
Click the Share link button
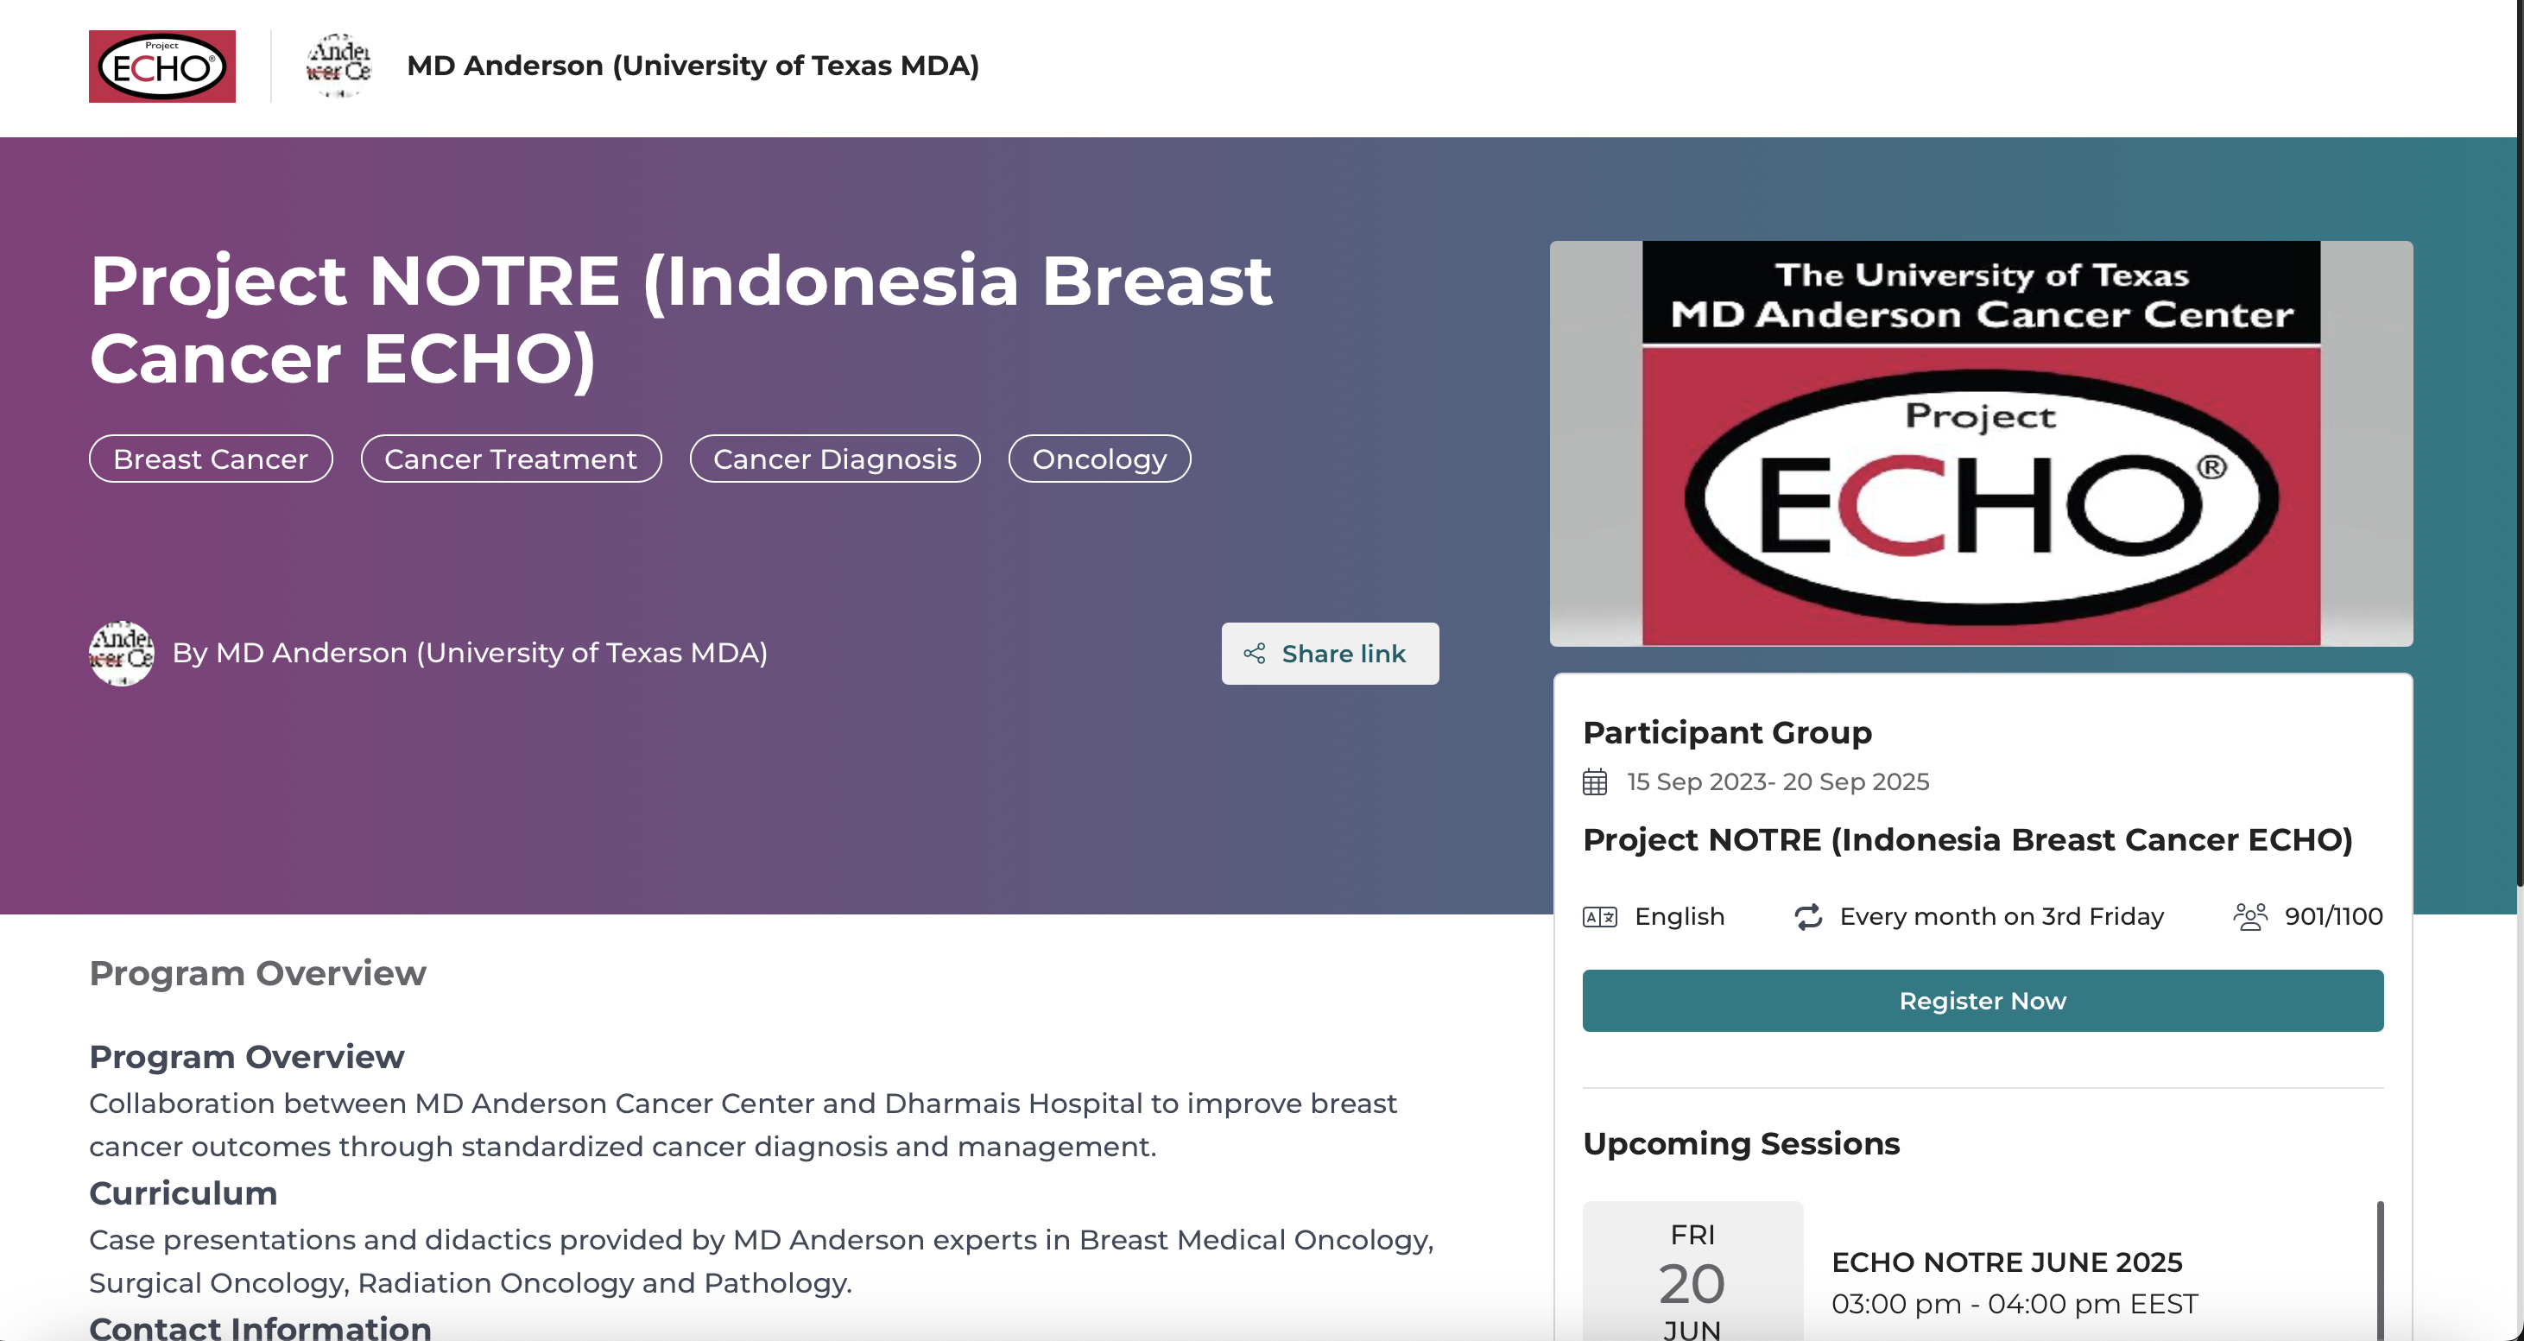pyautogui.click(x=1330, y=654)
